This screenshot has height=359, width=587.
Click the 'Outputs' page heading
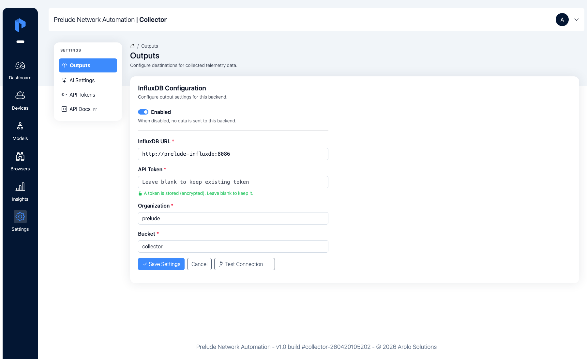pos(145,56)
